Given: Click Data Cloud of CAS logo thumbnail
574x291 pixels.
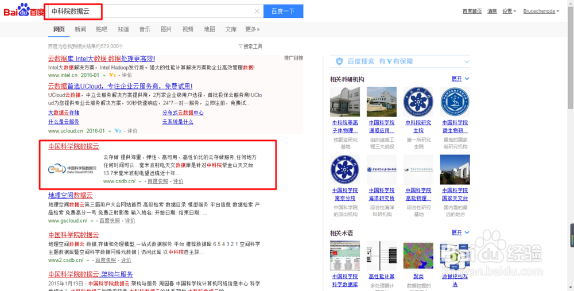Looking at the screenshot, I should pos(72,169).
